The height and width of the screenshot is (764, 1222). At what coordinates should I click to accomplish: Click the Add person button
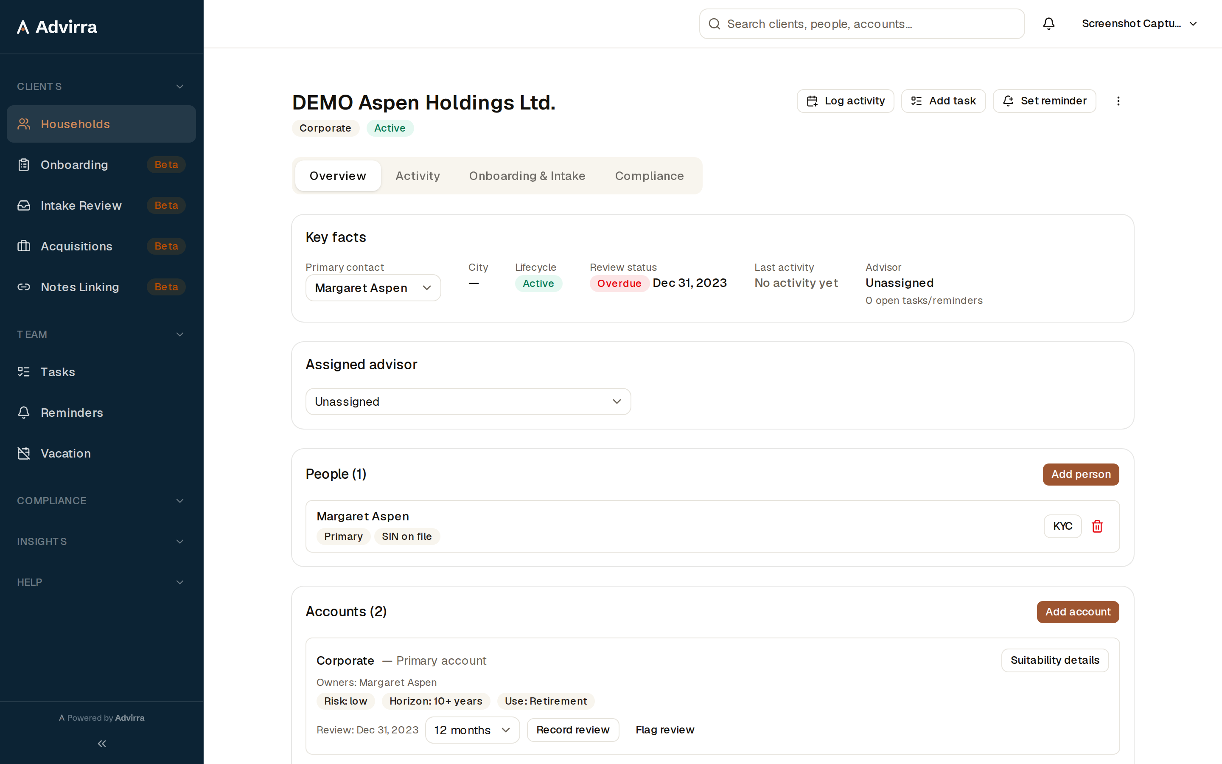(1081, 475)
